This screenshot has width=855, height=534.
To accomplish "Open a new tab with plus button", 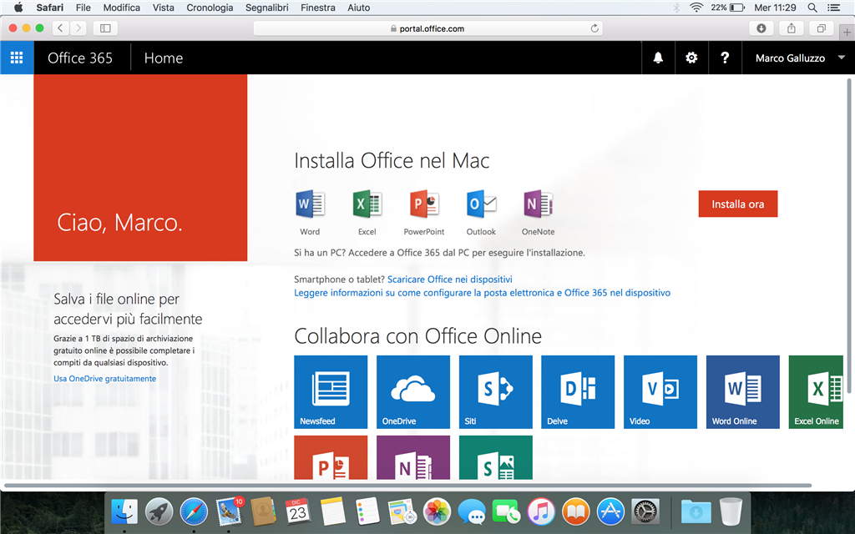I will (x=847, y=33).
